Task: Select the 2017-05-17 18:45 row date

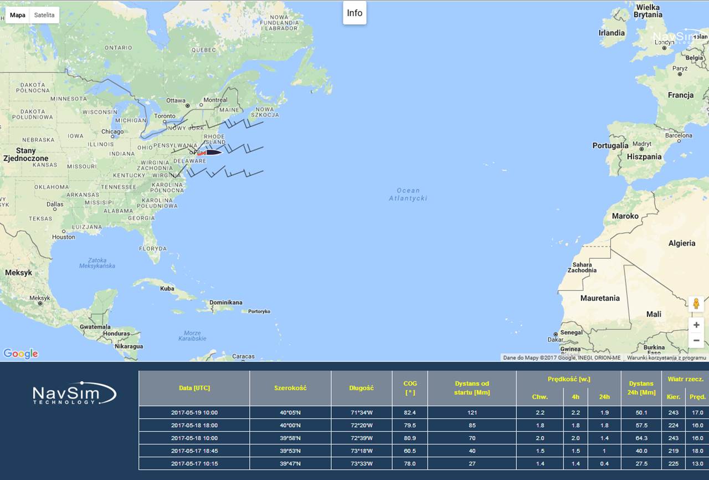Action: point(194,451)
